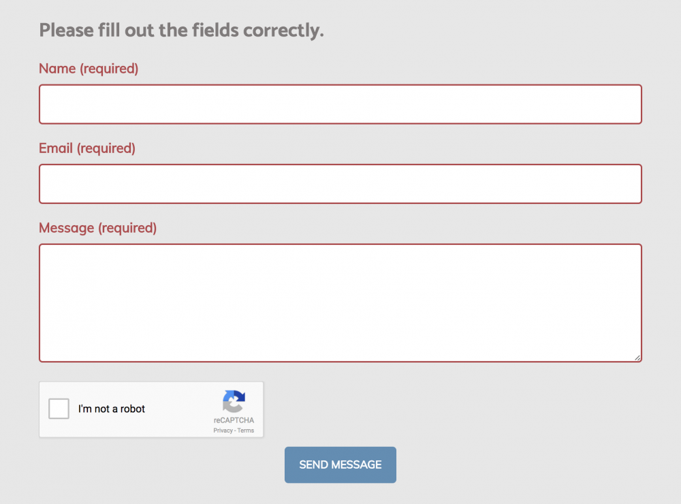Click the word "robot" in captcha label

coord(132,409)
